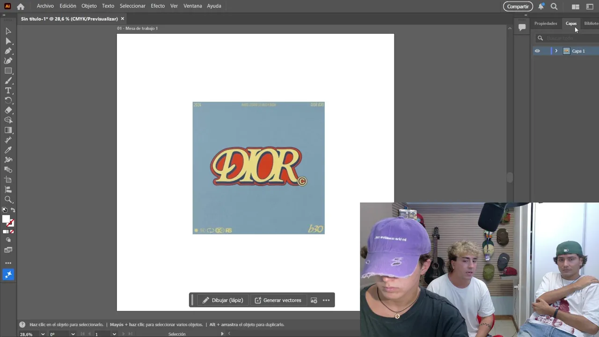Expand the Capa 1 layer chevron
Screen dimensions: 599x337
(x=556, y=51)
